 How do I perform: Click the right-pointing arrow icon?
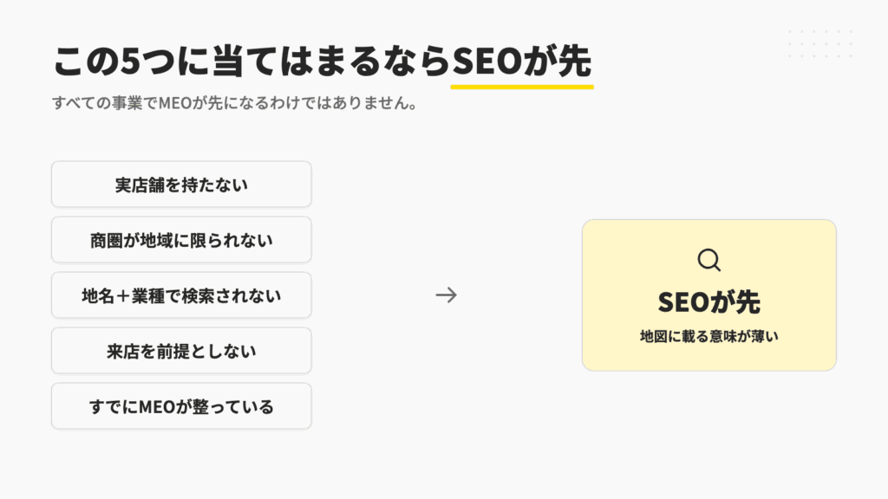pyautogui.click(x=447, y=295)
